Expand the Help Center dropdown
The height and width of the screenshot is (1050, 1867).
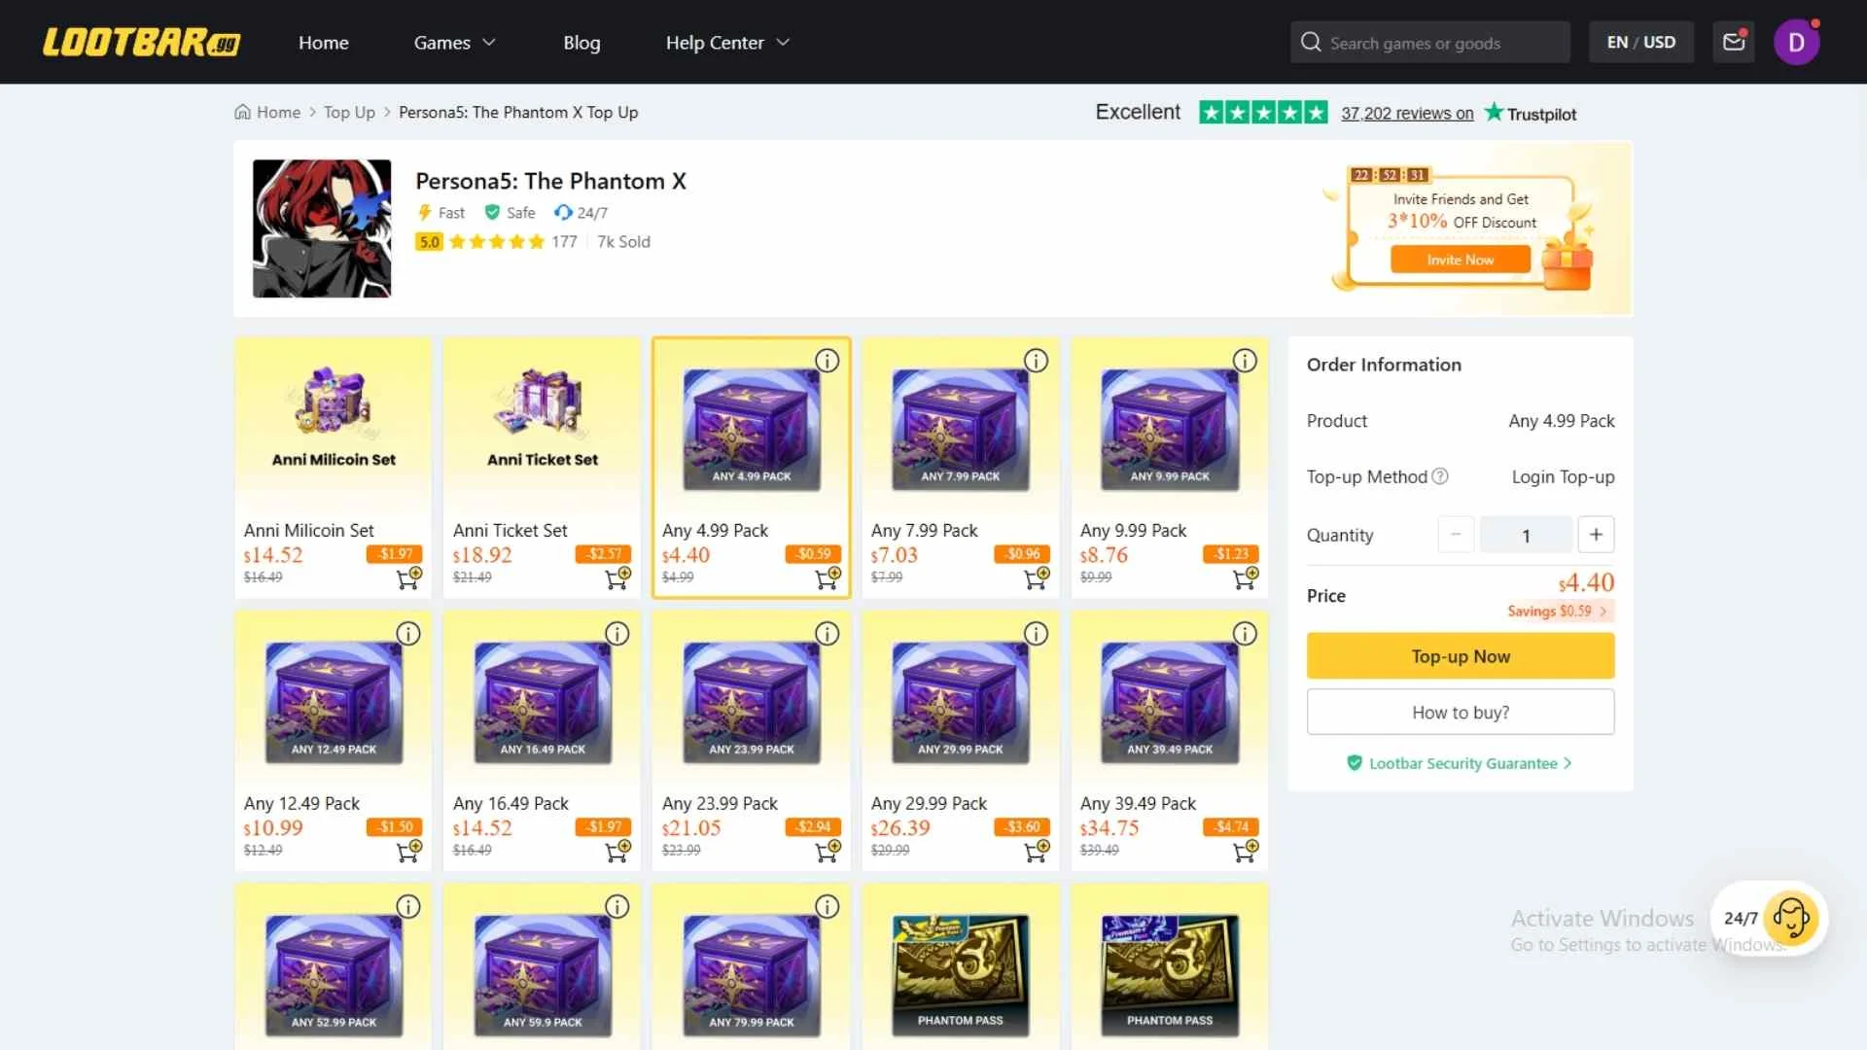click(x=727, y=43)
